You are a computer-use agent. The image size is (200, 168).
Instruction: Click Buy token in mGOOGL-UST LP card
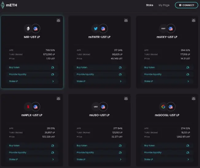167,146
